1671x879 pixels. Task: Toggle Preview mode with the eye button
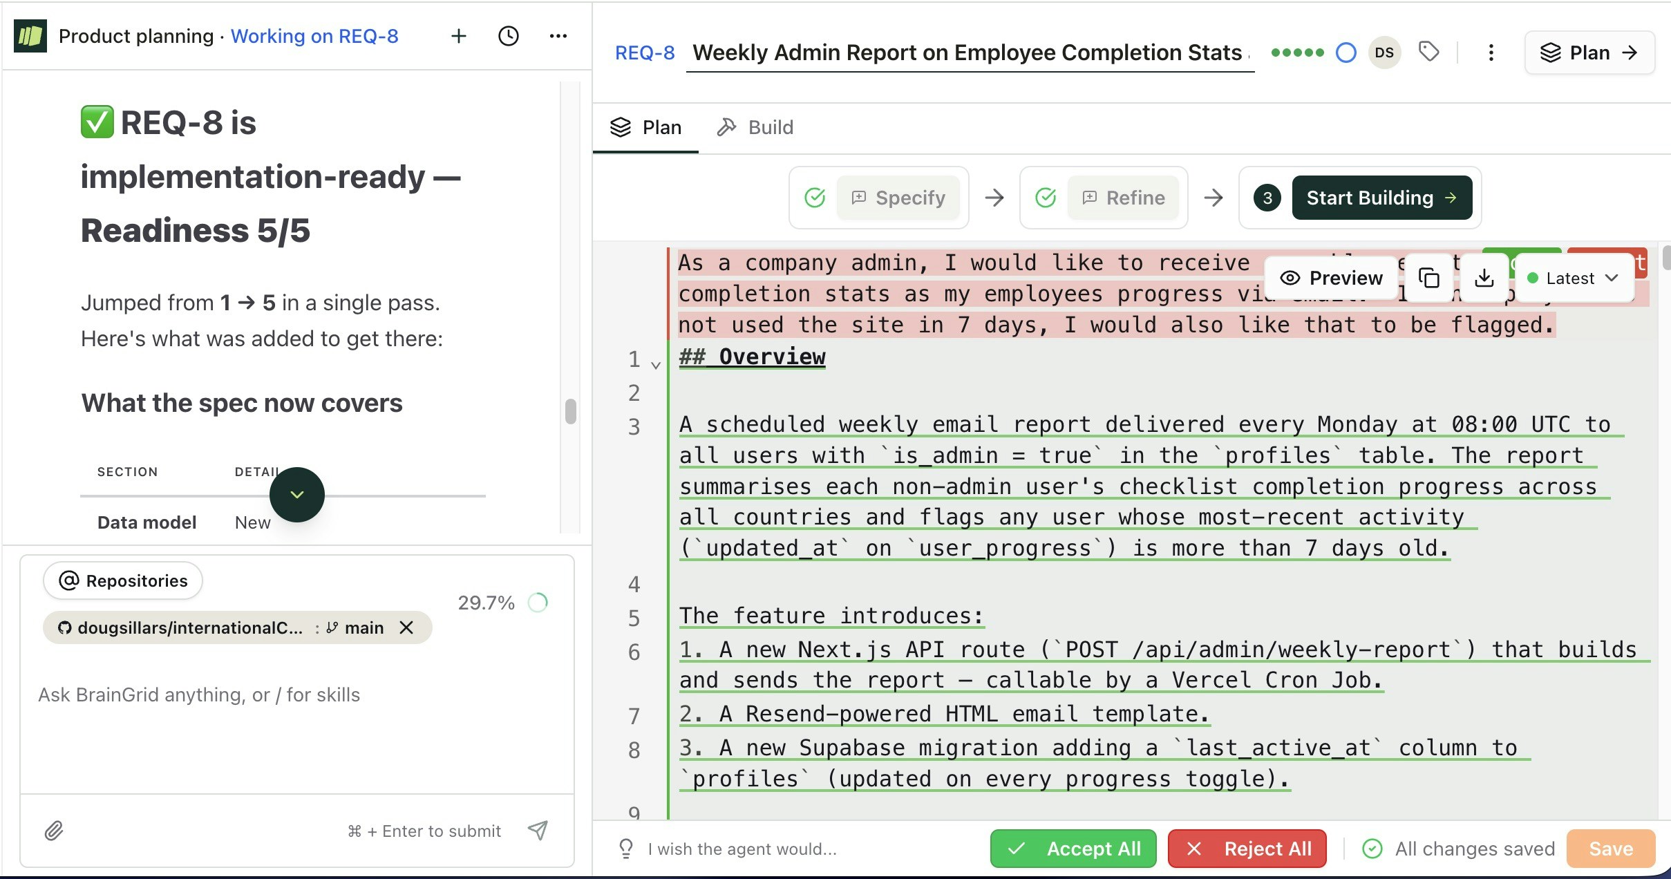click(1331, 278)
